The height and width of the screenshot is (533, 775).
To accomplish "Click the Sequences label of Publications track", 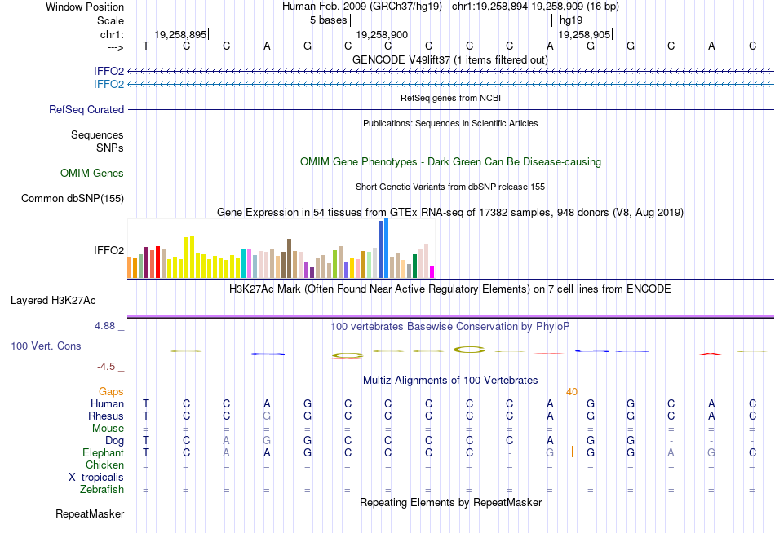I will pos(97,134).
